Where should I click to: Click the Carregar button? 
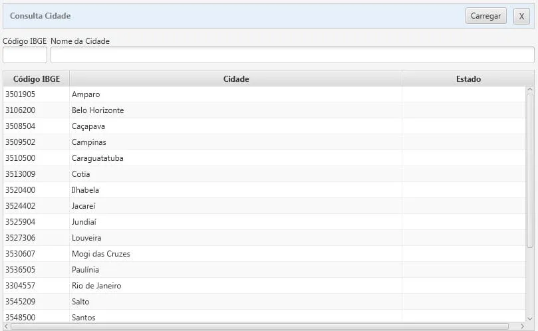click(x=485, y=16)
